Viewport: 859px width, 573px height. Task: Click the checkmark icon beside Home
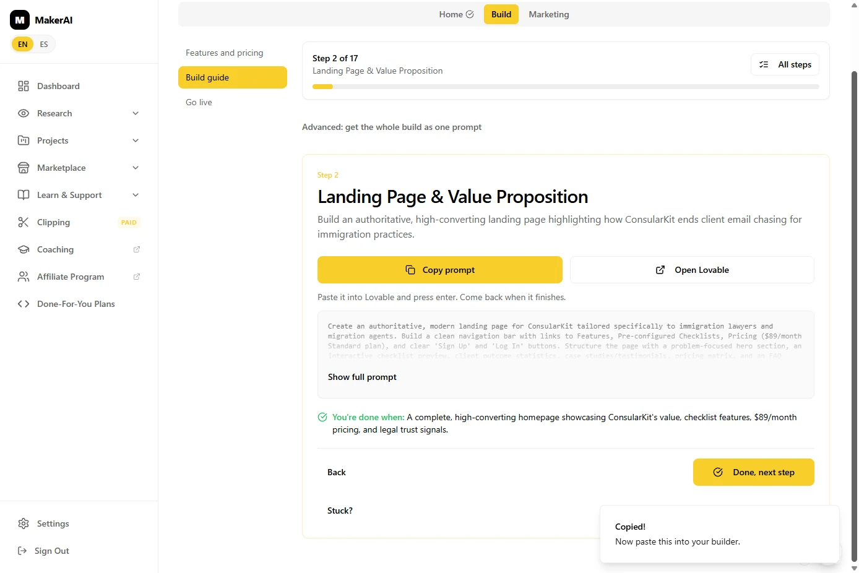click(x=470, y=14)
